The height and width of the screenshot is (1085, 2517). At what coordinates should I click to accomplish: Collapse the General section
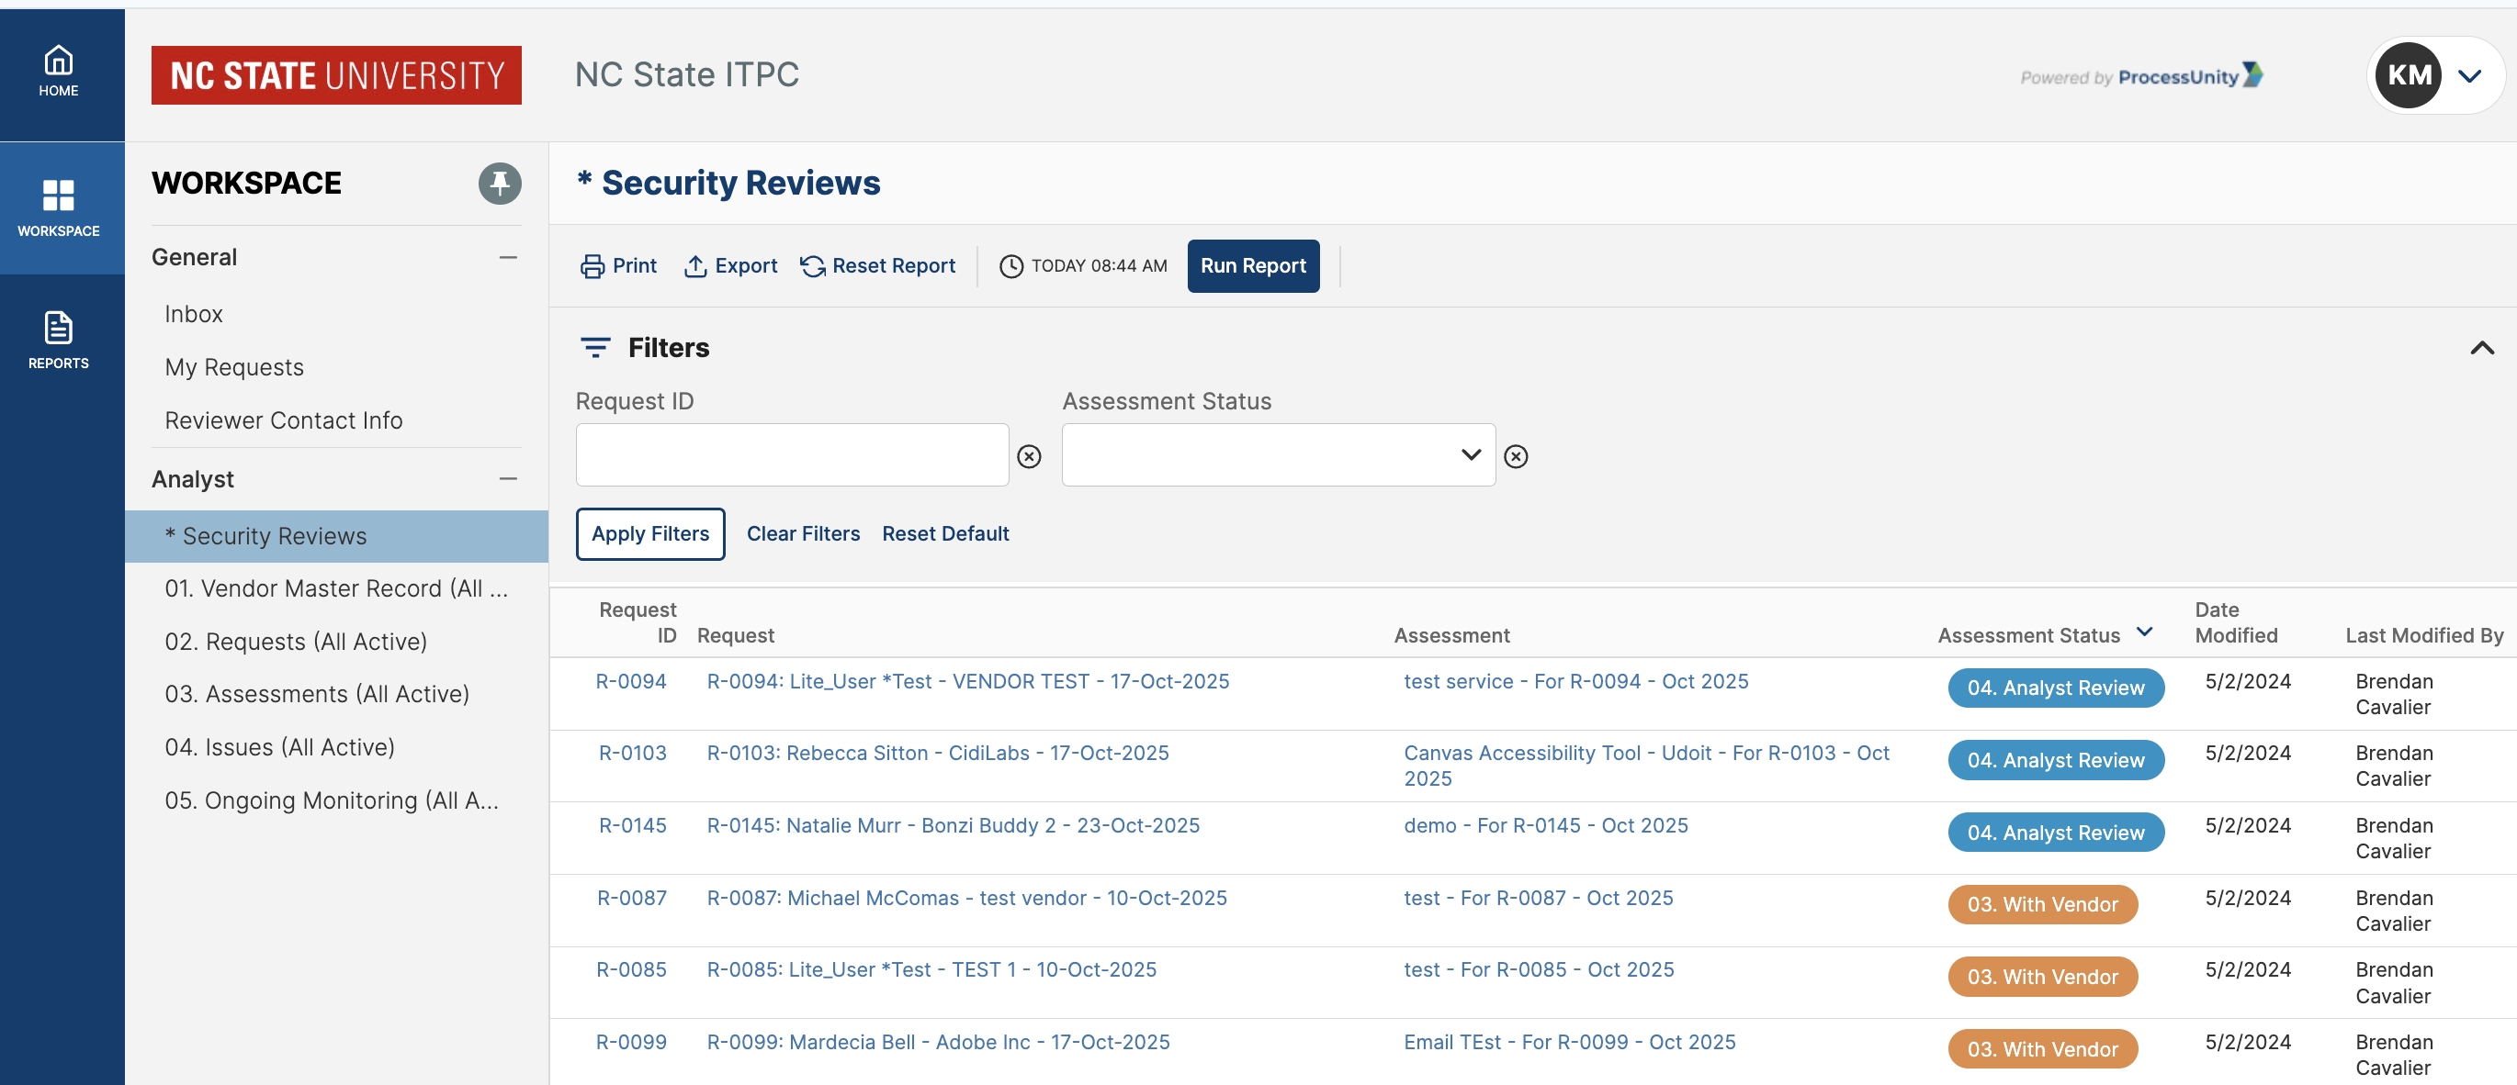point(508,258)
